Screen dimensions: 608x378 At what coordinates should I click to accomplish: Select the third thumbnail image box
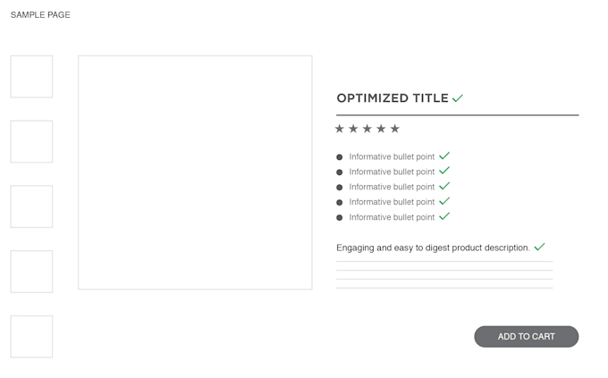point(31,206)
